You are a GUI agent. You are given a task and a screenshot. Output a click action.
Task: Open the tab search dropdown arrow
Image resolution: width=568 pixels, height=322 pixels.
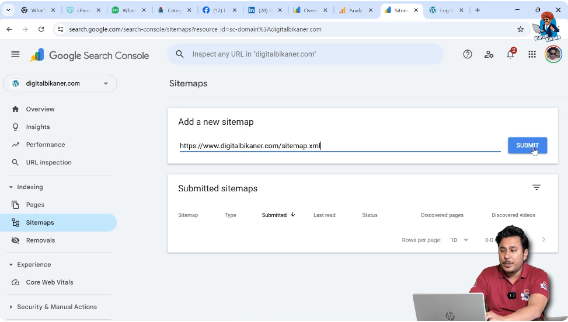(8, 10)
